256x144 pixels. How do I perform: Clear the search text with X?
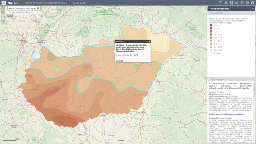coord(34,8)
